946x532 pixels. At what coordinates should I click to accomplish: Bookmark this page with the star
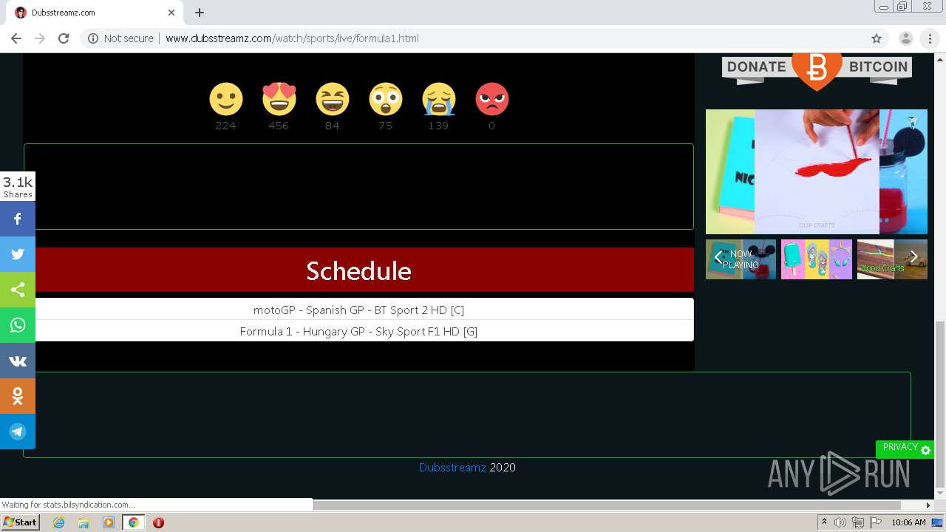(x=877, y=38)
